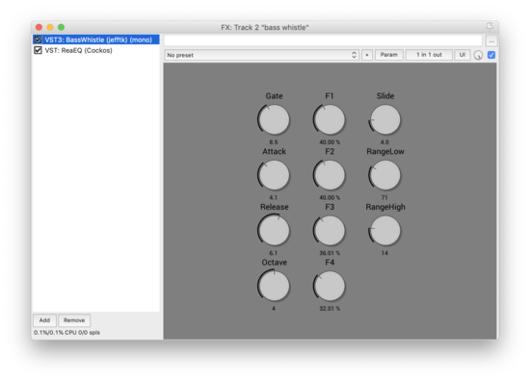Open the ellipsis options button

tap(491, 41)
